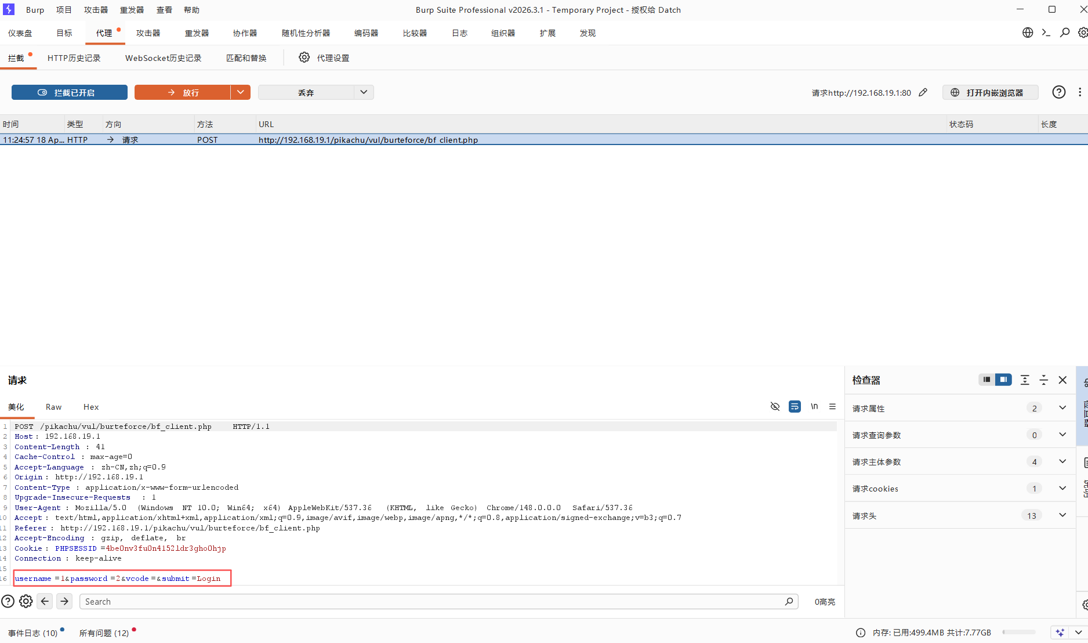Open the 放行 forward dropdown arrow
1088x643 pixels.
pyautogui.click(x=241, y=92)
